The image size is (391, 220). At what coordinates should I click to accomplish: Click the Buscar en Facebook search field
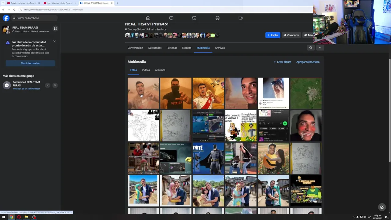34,18
